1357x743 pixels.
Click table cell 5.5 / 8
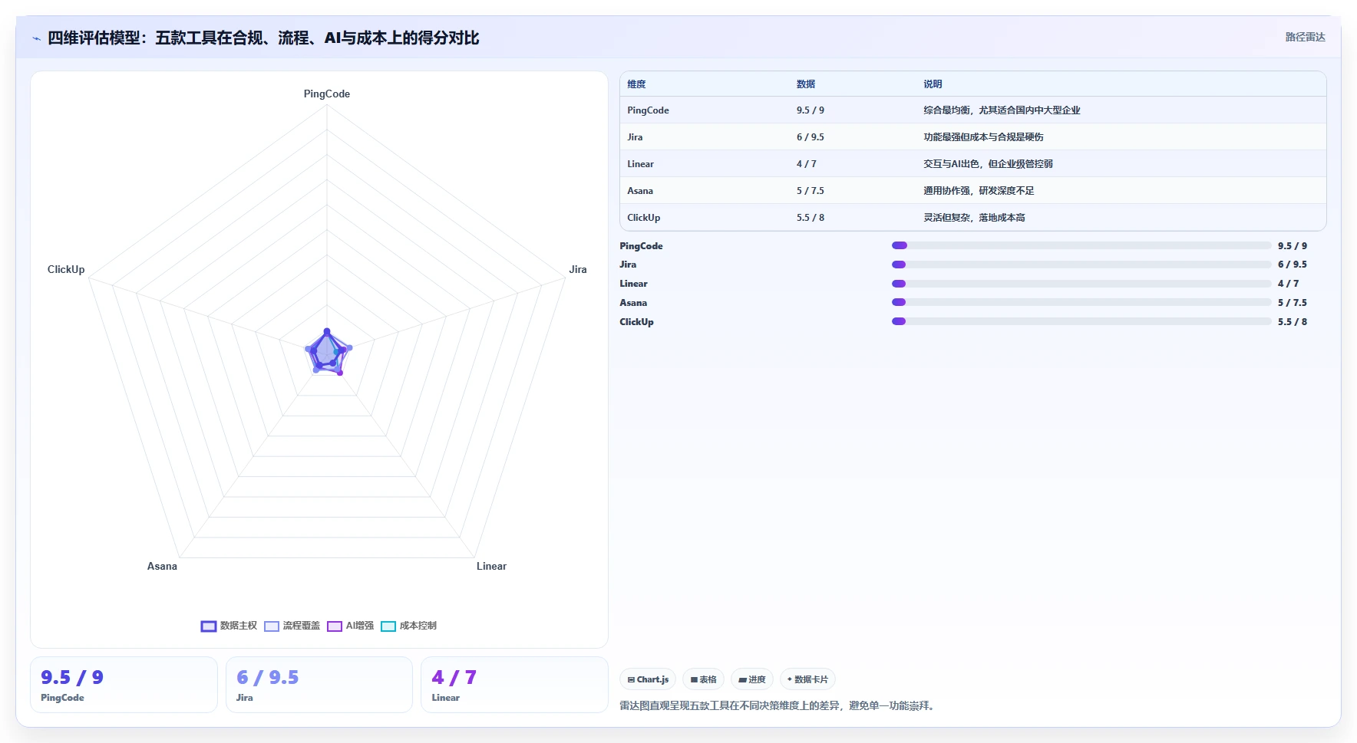(811, 218)
